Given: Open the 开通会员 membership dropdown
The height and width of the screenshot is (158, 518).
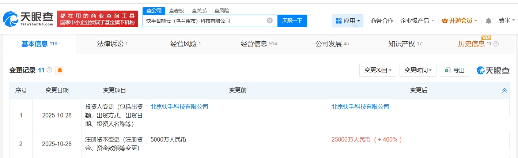Looking at the screenshot, I should 460,21.
